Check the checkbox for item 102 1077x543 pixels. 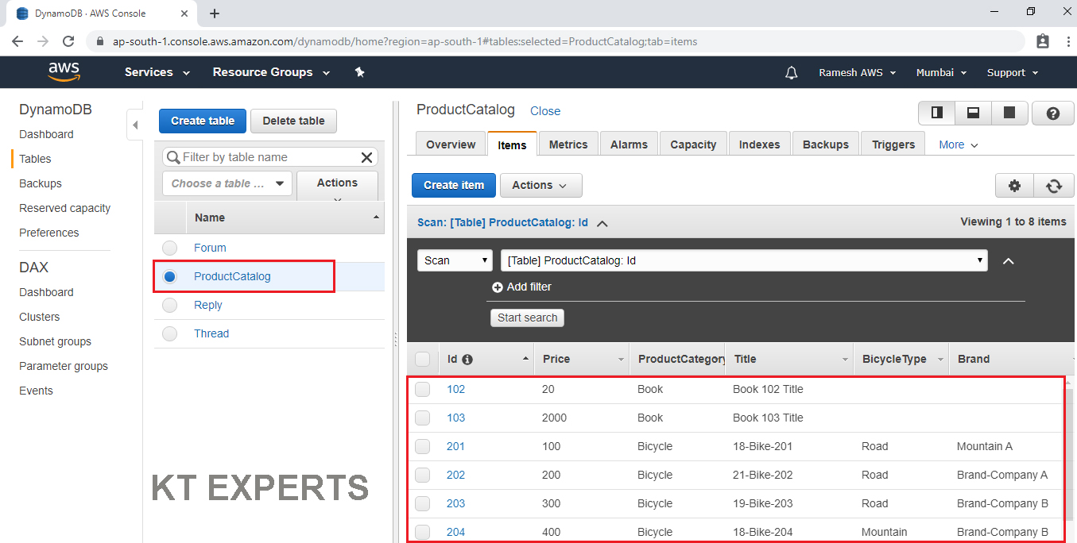422,390
